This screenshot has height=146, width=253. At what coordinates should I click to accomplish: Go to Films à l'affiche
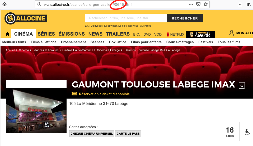[x=44, y=42]
